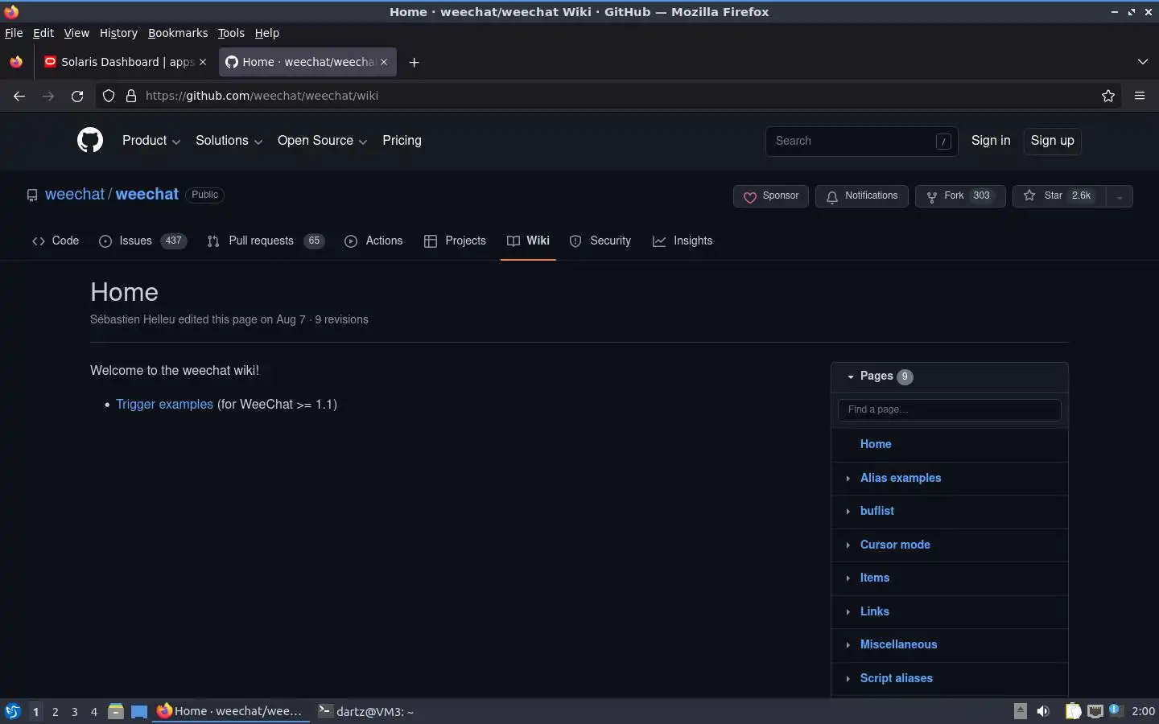
Task: Bookmark this page with star icon
Action: [1108, 96]
